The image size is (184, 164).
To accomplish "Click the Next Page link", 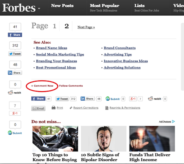I will [86, 27].
